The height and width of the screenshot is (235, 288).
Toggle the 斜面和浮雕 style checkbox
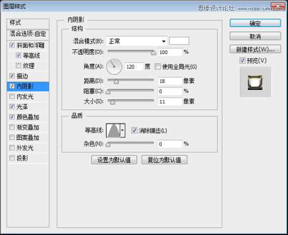12,45
